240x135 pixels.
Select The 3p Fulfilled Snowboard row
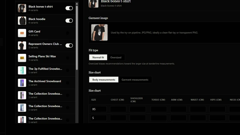46,70
